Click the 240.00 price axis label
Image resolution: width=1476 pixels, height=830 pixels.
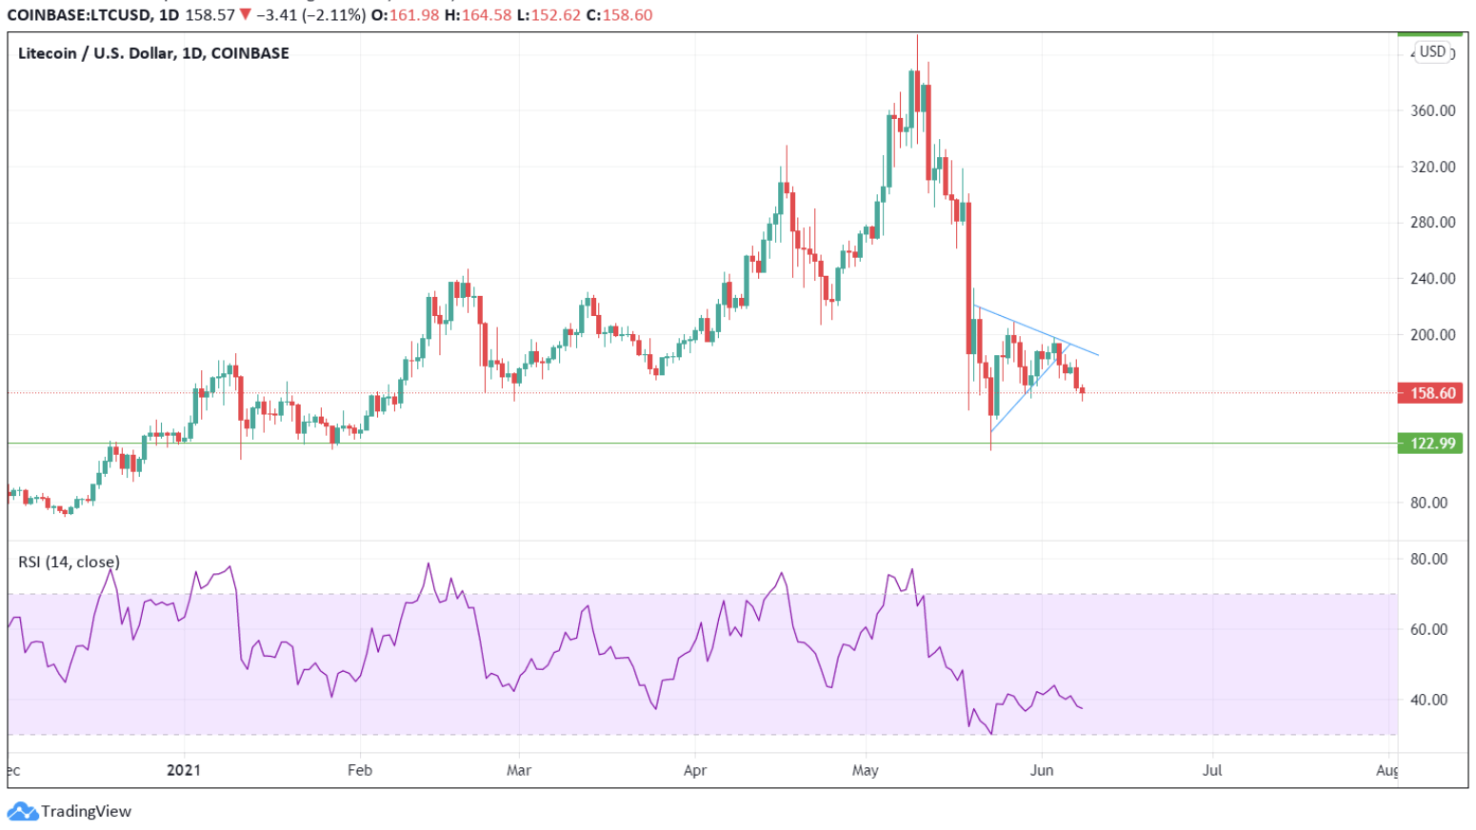coord(1432,279)
